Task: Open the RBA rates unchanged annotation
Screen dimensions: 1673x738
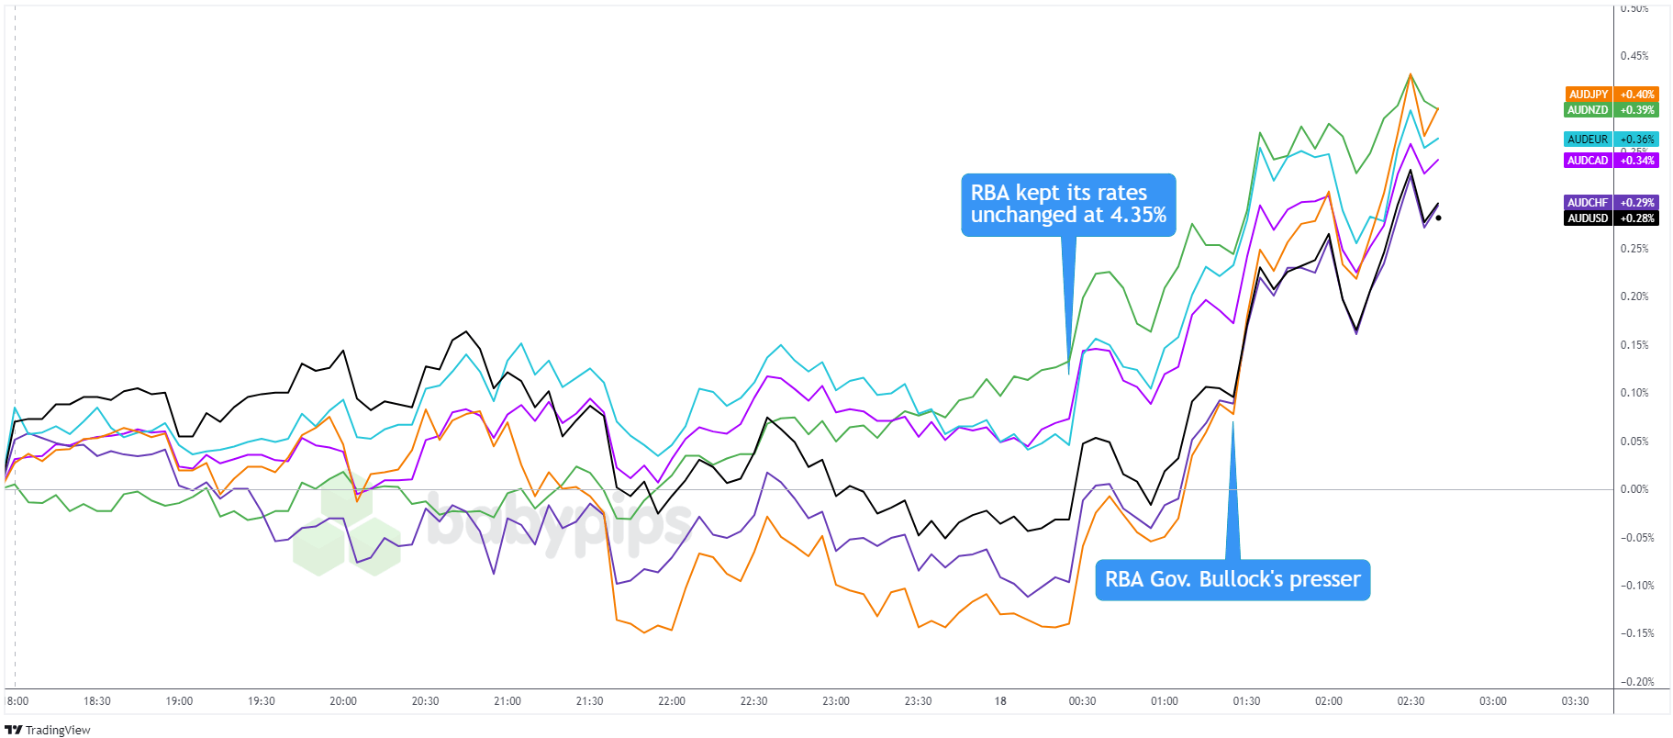Action: point(1068,205)
